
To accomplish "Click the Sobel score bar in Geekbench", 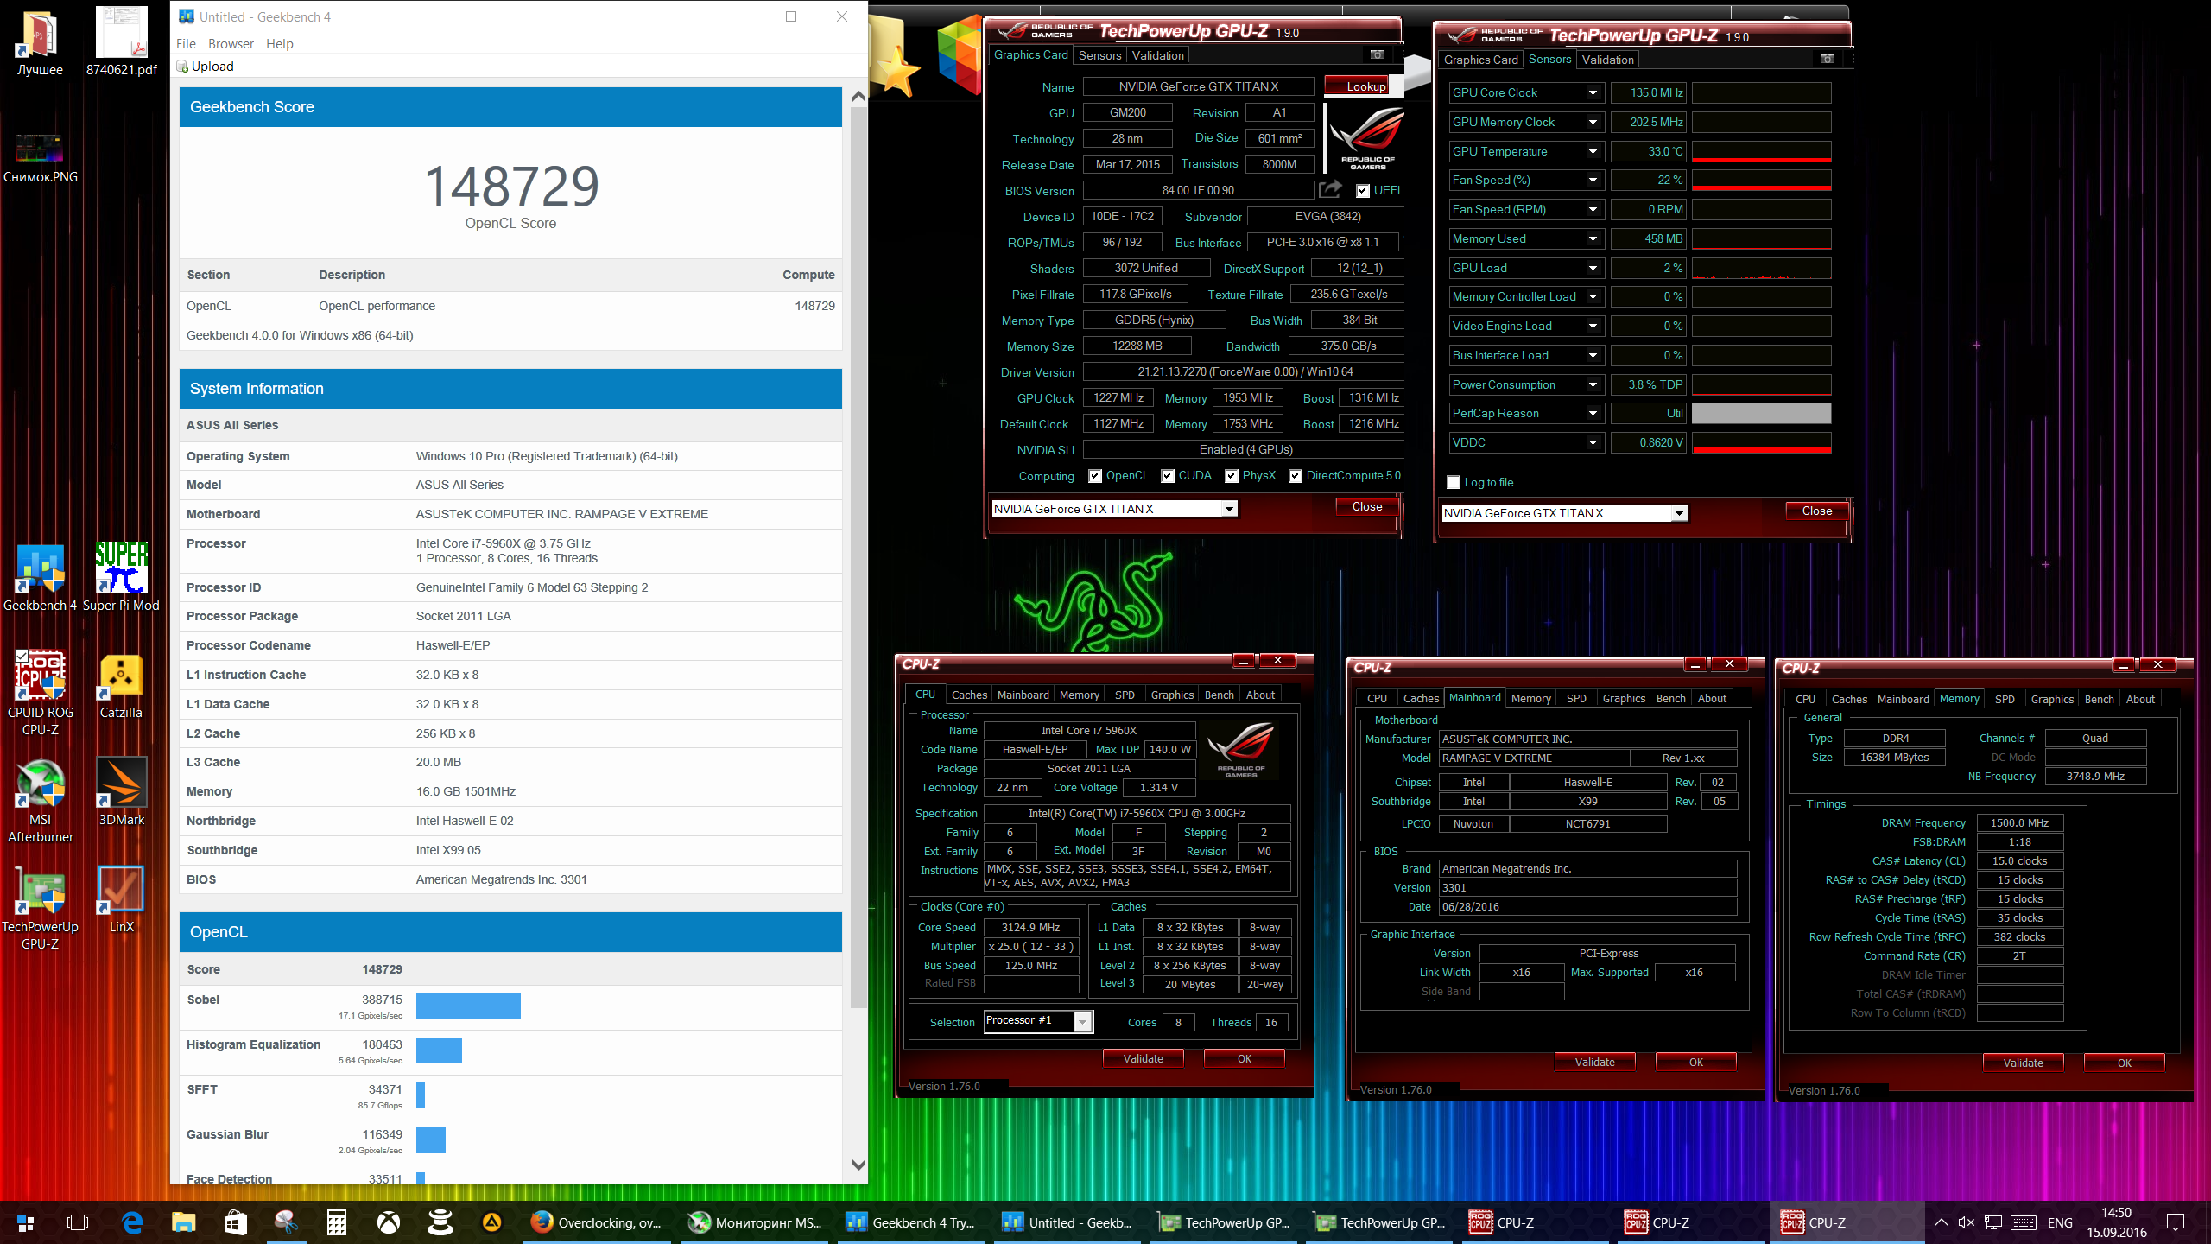I will [x=468, y=1006].
